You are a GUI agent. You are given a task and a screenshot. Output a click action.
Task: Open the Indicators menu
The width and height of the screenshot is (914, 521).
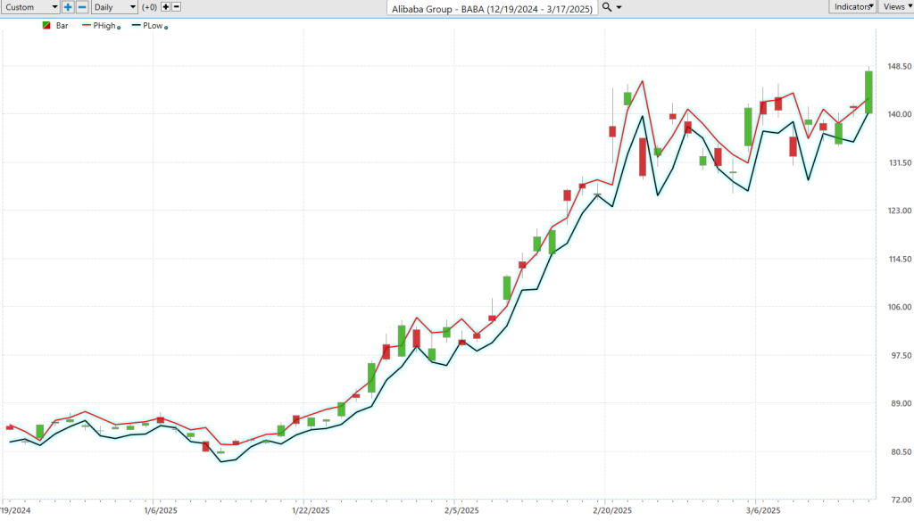(852, 7)
